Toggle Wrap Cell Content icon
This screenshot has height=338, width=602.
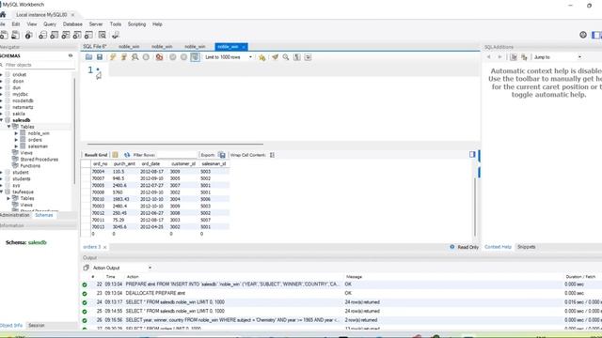point(272,155)
